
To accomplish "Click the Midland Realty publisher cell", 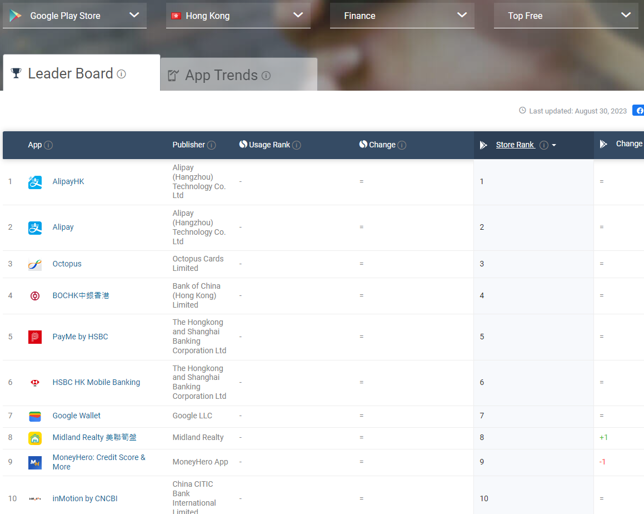I will coord(198,438).
